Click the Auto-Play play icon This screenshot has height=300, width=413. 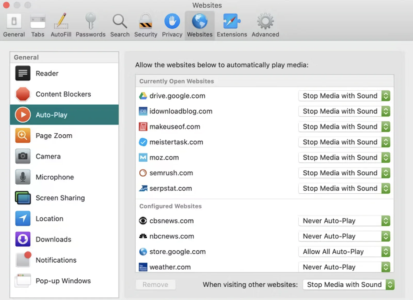point(23,115)
